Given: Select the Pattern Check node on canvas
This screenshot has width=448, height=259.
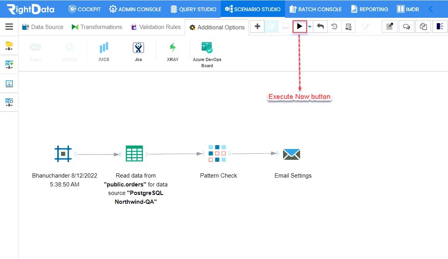Looking at the screenshot, I should 218,153.
